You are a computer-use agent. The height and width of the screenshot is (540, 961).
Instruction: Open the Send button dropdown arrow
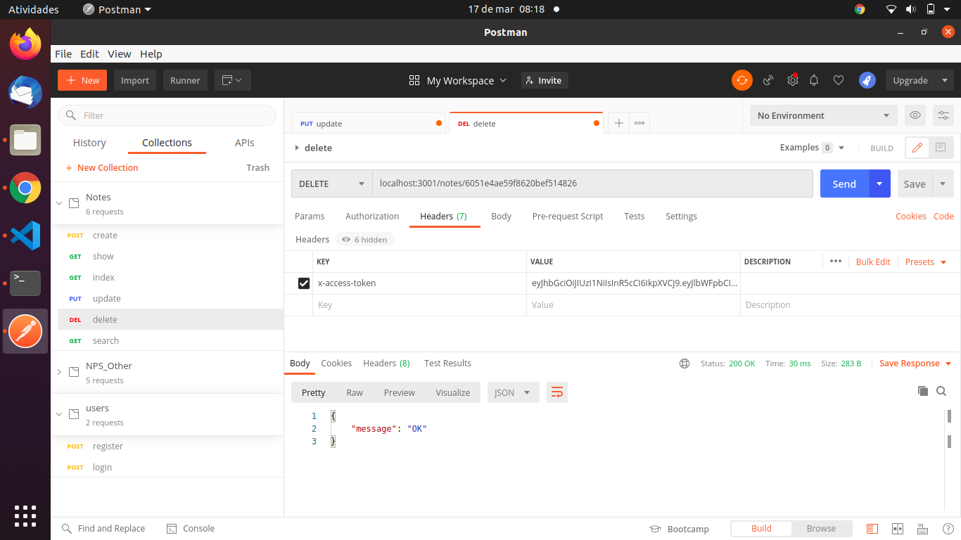click(879, 184)
